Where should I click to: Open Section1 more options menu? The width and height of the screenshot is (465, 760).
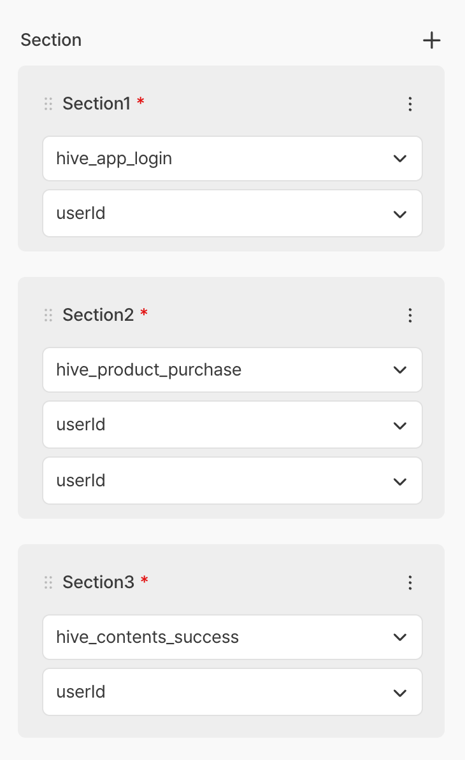[x=410, y=104]
